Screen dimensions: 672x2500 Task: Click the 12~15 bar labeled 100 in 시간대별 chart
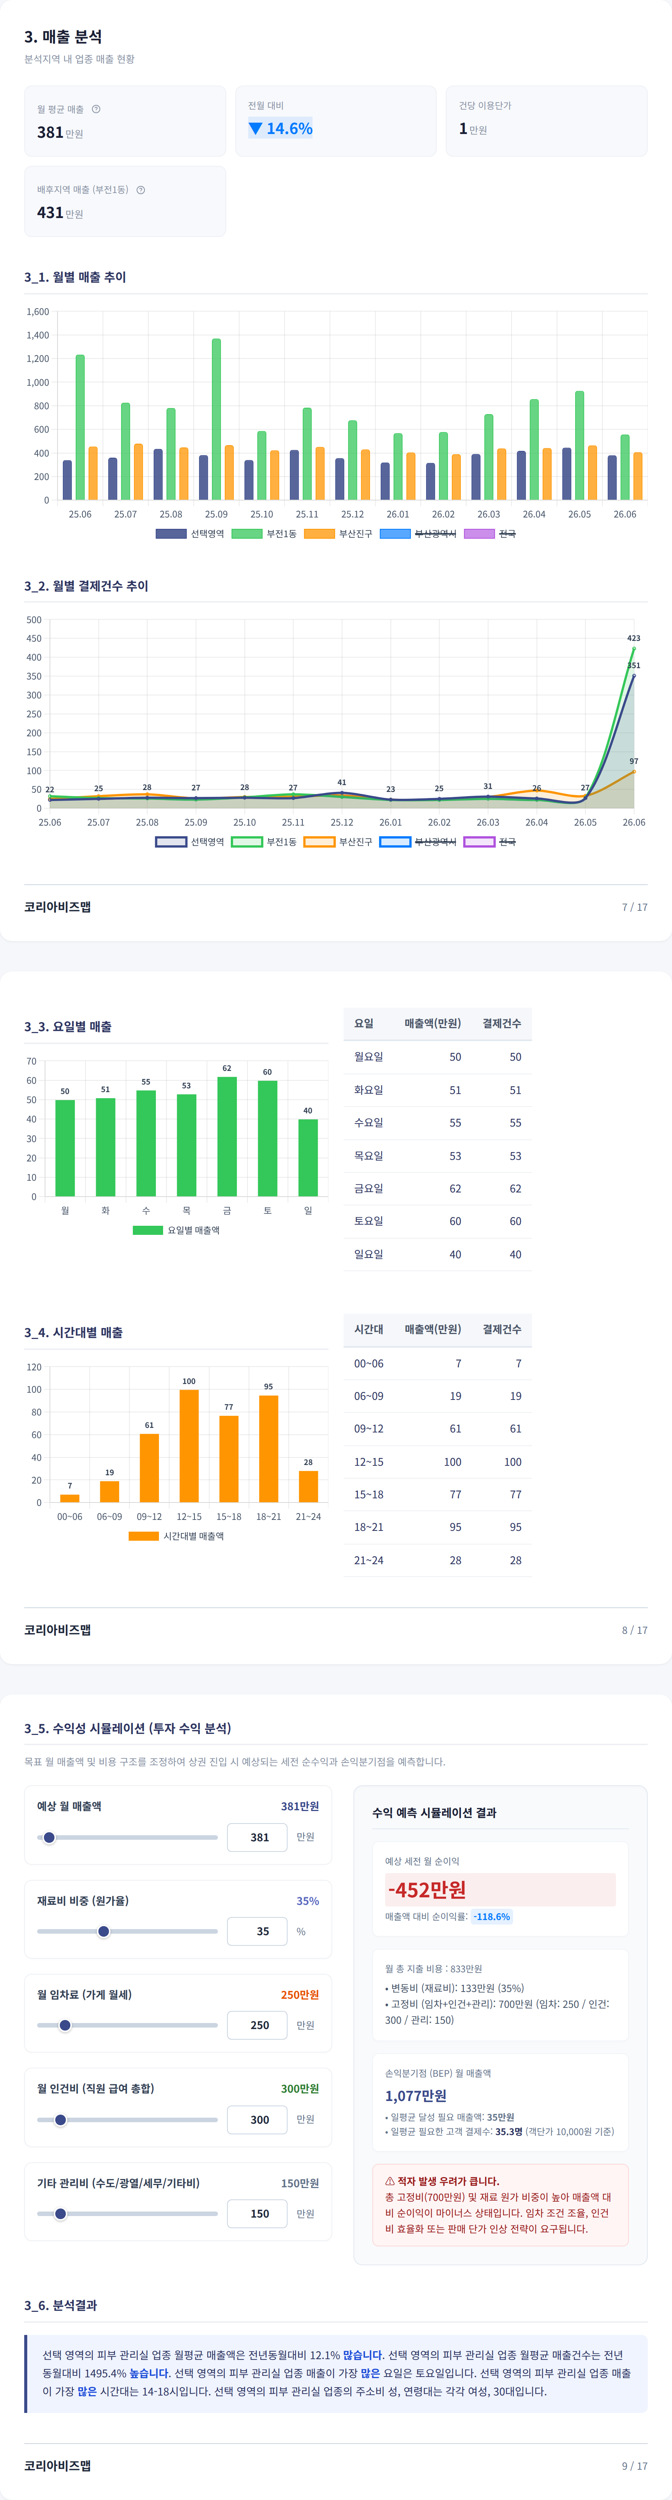click(x=189, y=1446)
